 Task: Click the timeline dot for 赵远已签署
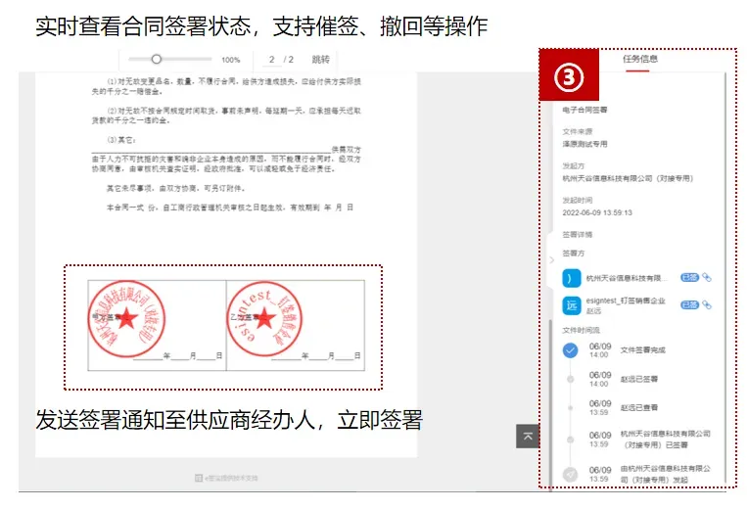point(570,379)
